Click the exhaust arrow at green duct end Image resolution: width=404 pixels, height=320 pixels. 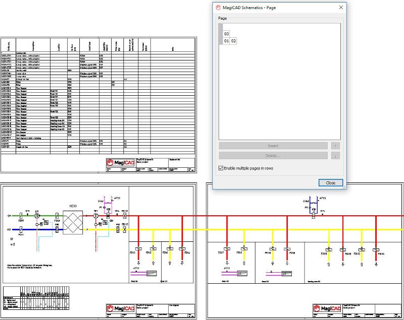pos(9,216)
